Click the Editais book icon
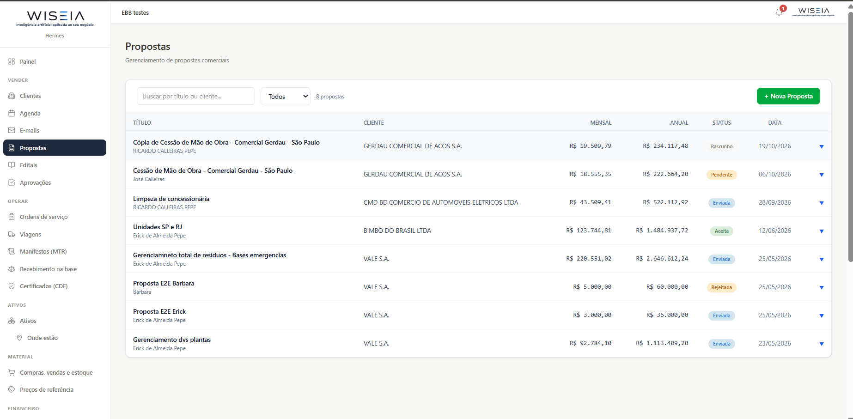 click(12, 165)
